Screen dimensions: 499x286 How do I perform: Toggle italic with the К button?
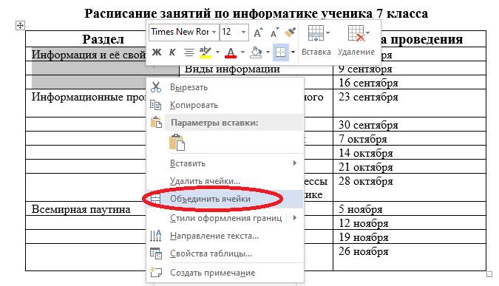pyautogui.click(x=172, y=52)
